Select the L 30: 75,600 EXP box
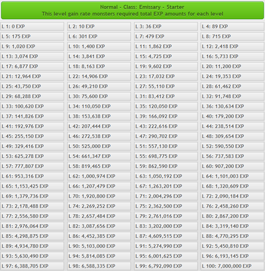265x271 pixels. tap(99, 97)
